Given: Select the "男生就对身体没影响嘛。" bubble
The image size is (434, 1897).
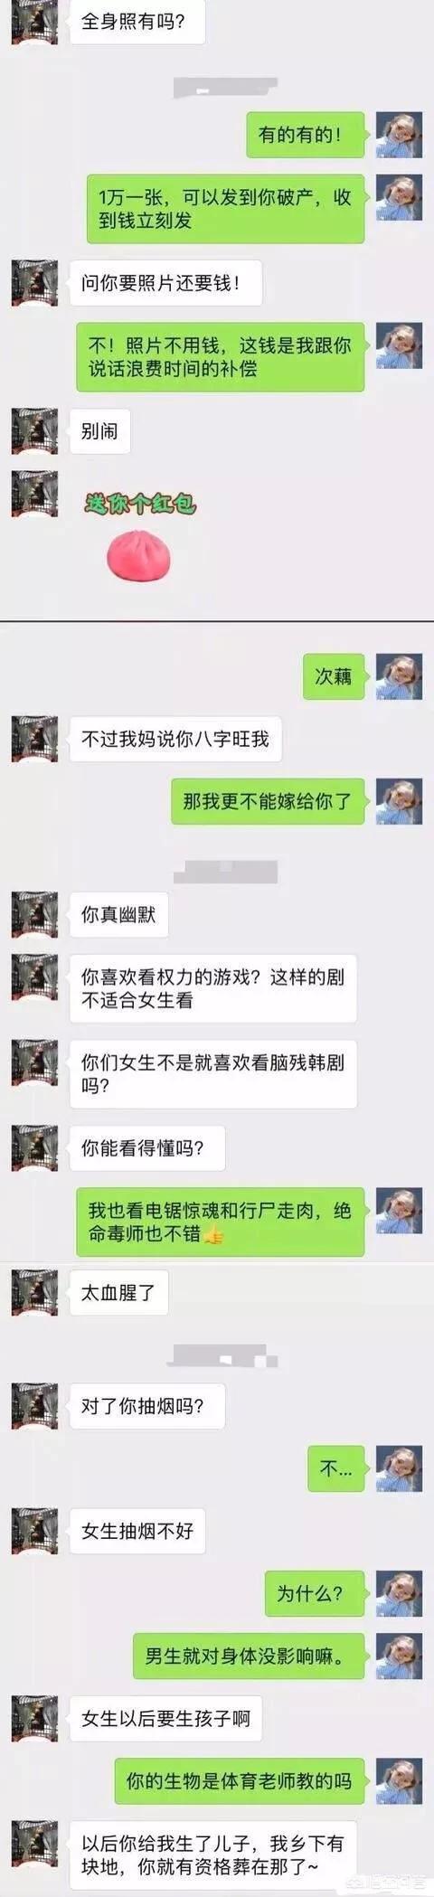Looking at the screenshot, I should pyautogui.click(x=249, y=1656).
